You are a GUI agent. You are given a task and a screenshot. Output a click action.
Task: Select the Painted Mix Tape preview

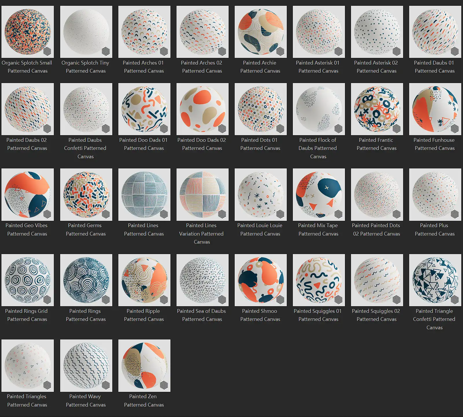pos(319,194)
